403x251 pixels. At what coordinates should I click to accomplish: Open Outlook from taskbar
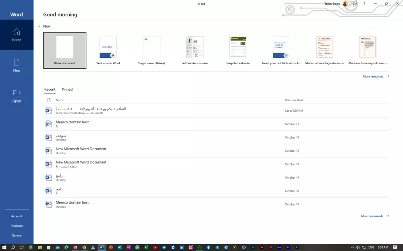(x=120, y=247)
